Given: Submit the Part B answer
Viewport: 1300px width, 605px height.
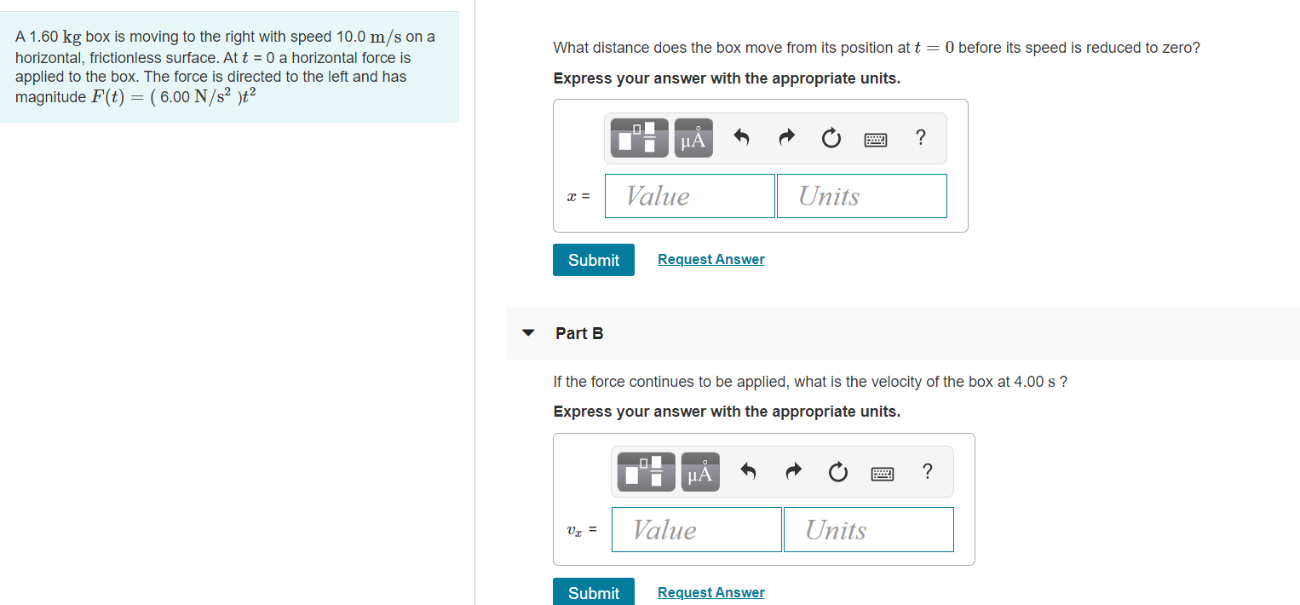Looking at the screenshot, I should coord(593,592).
